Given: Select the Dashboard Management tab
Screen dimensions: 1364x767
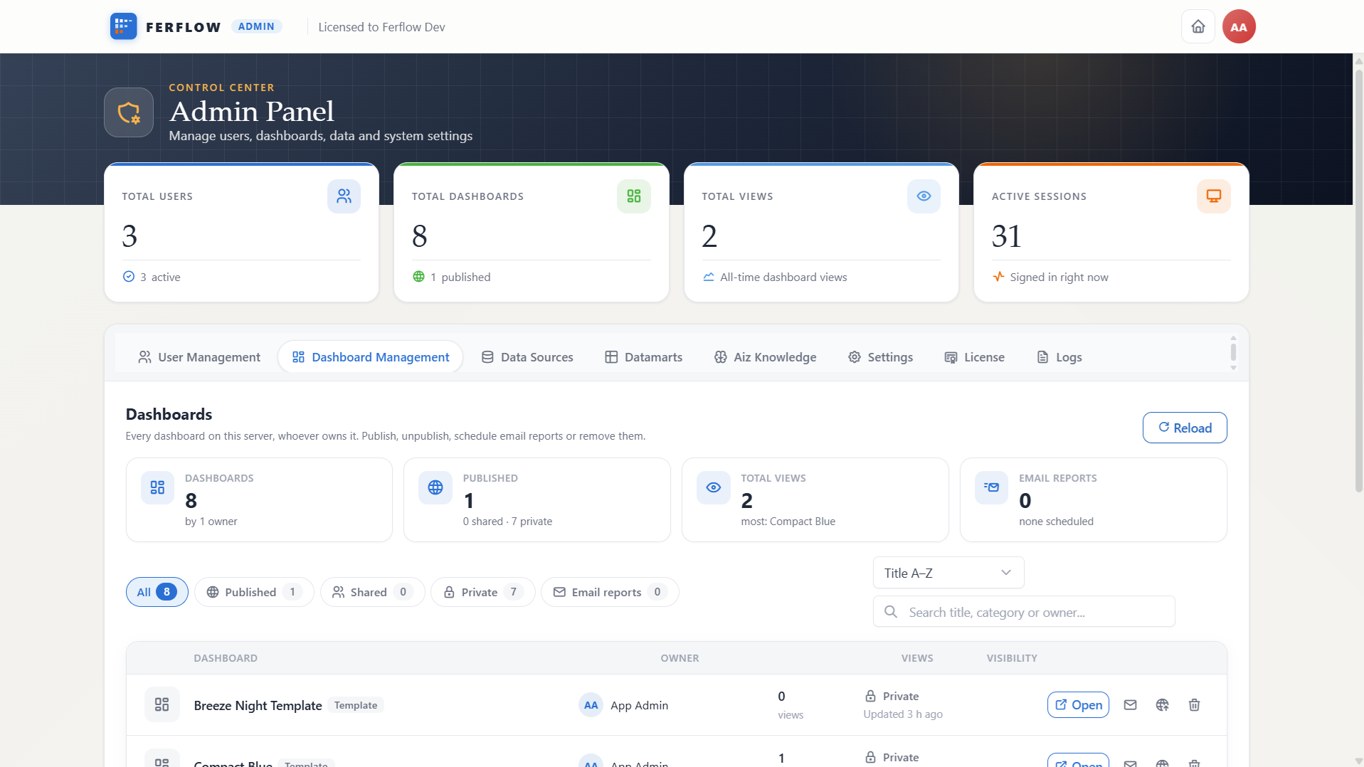Looking at the screenshot, I should pyautogui.click(x=371, y=357).
